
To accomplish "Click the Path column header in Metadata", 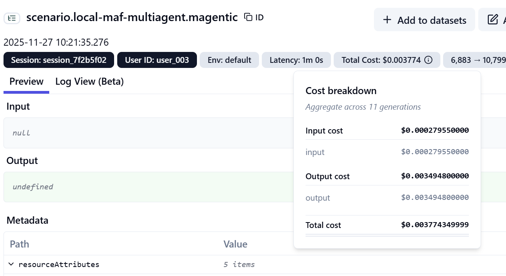I will click(20, 244).
